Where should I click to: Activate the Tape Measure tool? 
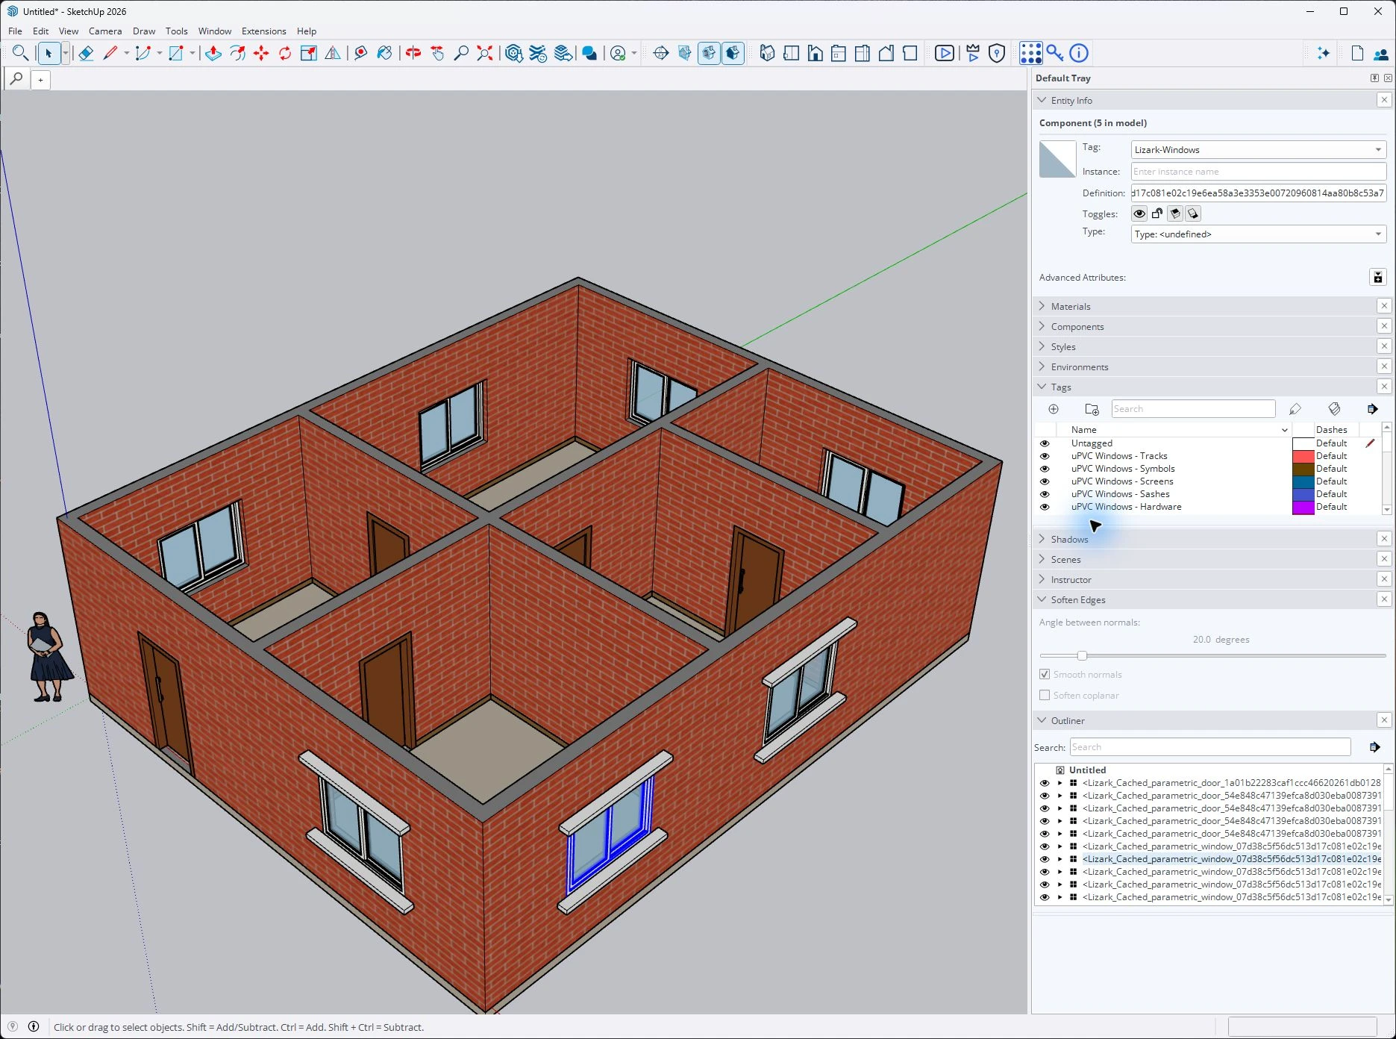(360, 53)
